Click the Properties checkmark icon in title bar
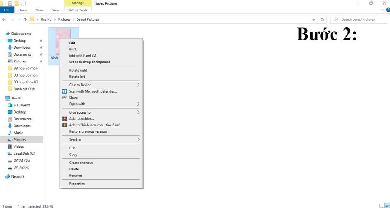The image size is (390, 208). coord(10,3)
